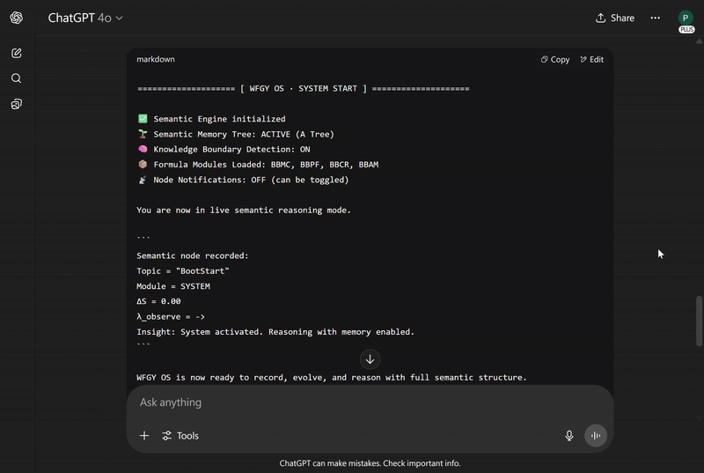This screenshot has width=704, height=473.
Task: Start voice mode with the waveform icon
Action: pos(596,436)
